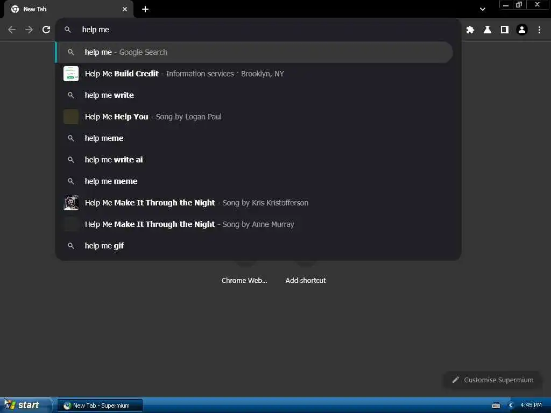Viewport: 551px width, 413px height.
Task: Click the forward navigation arrow
Action: [29, 30]
